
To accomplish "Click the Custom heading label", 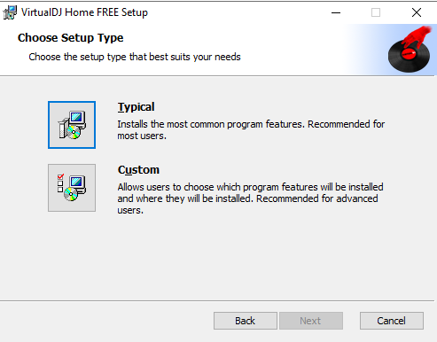I will coord(138,170).
